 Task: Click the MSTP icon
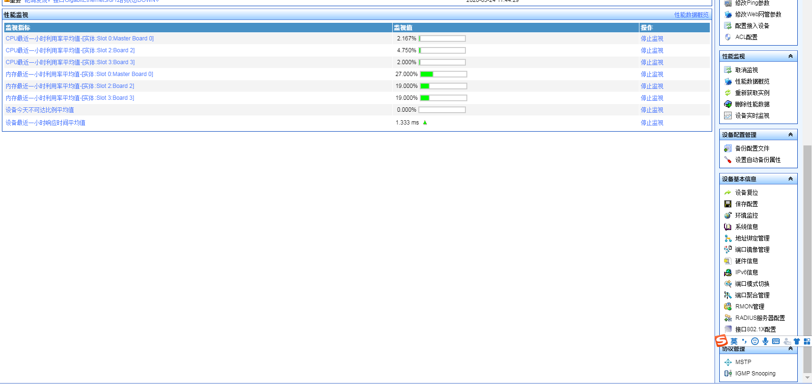pos(727,362)
